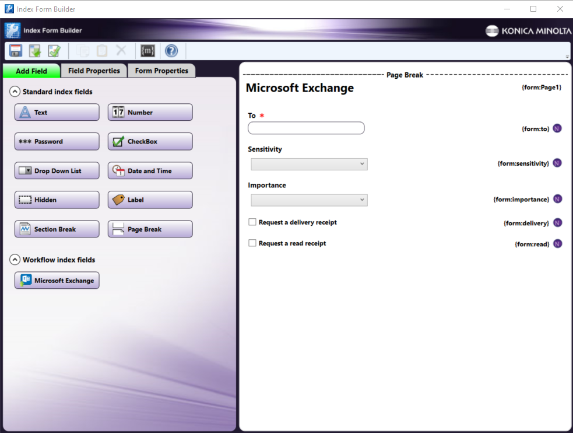This screenshot has width=573, height=433.
Task: Open the {m} metadata icon
Action: (148, 50)
